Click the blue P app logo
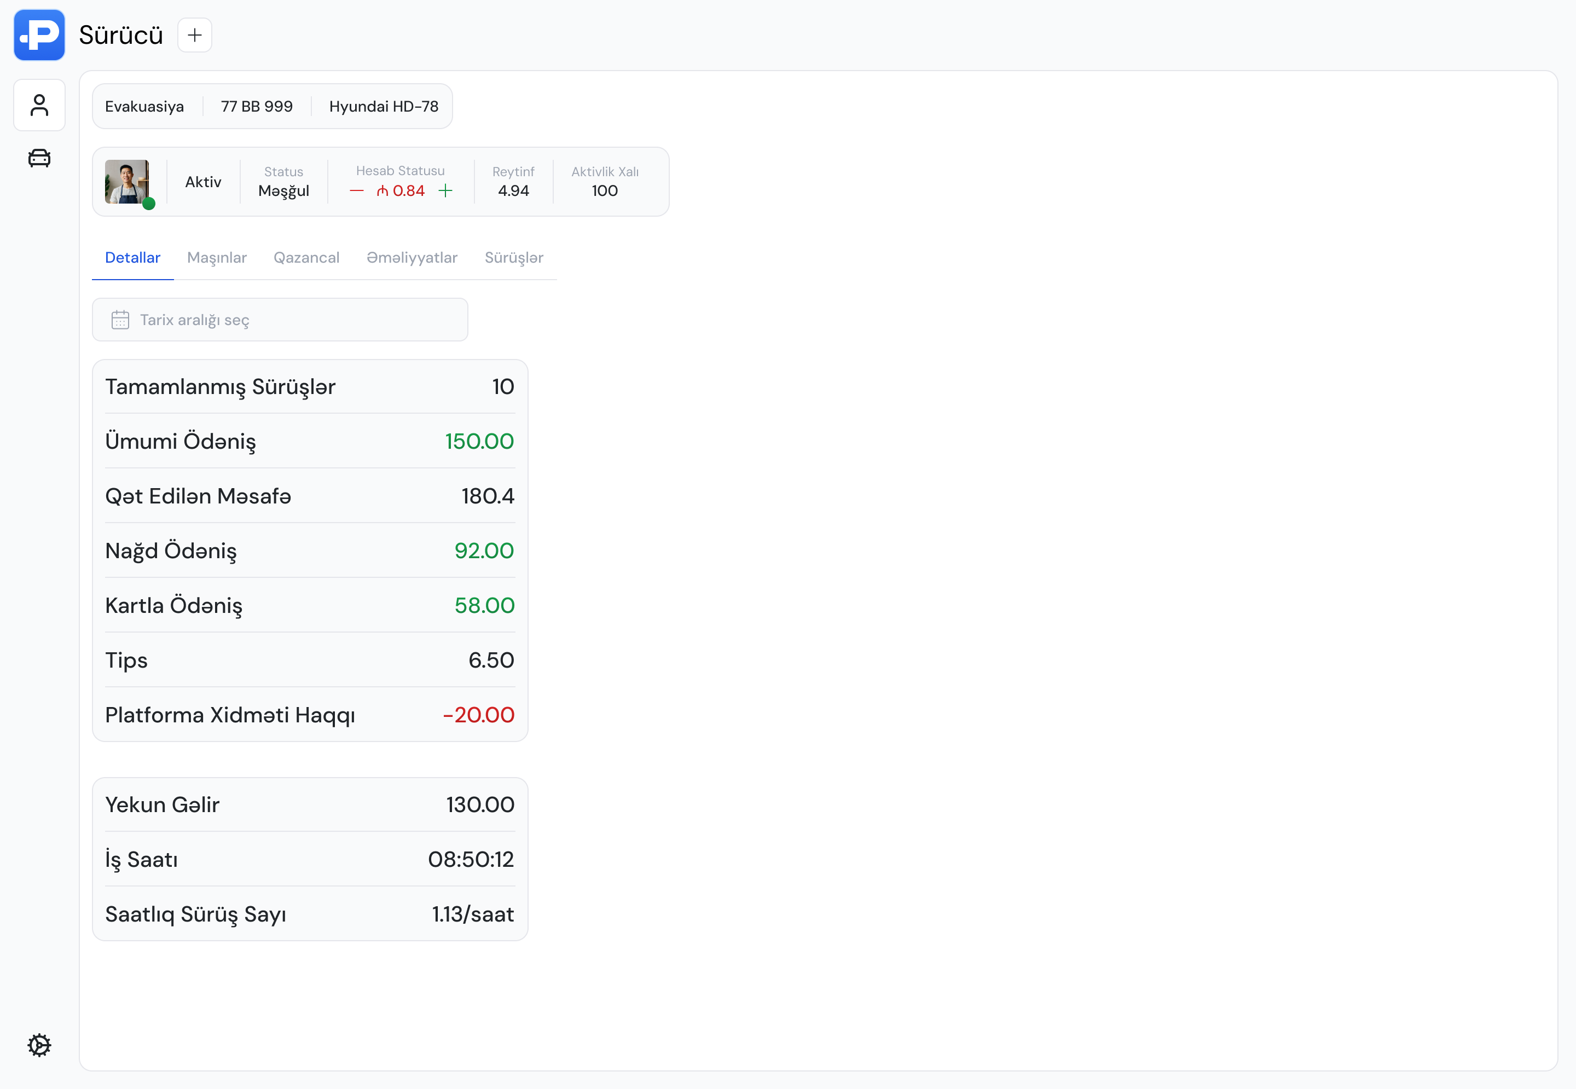This screenshot has width=1576, height=1089. pos(39,35)
